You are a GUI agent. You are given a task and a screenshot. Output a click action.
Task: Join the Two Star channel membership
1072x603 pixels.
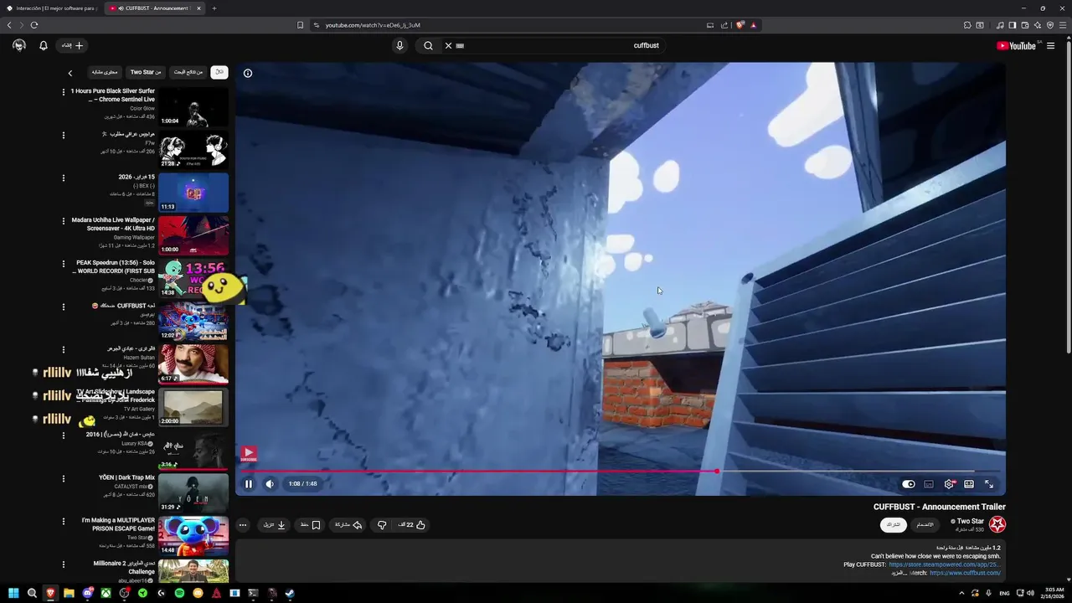coord(925,525)
